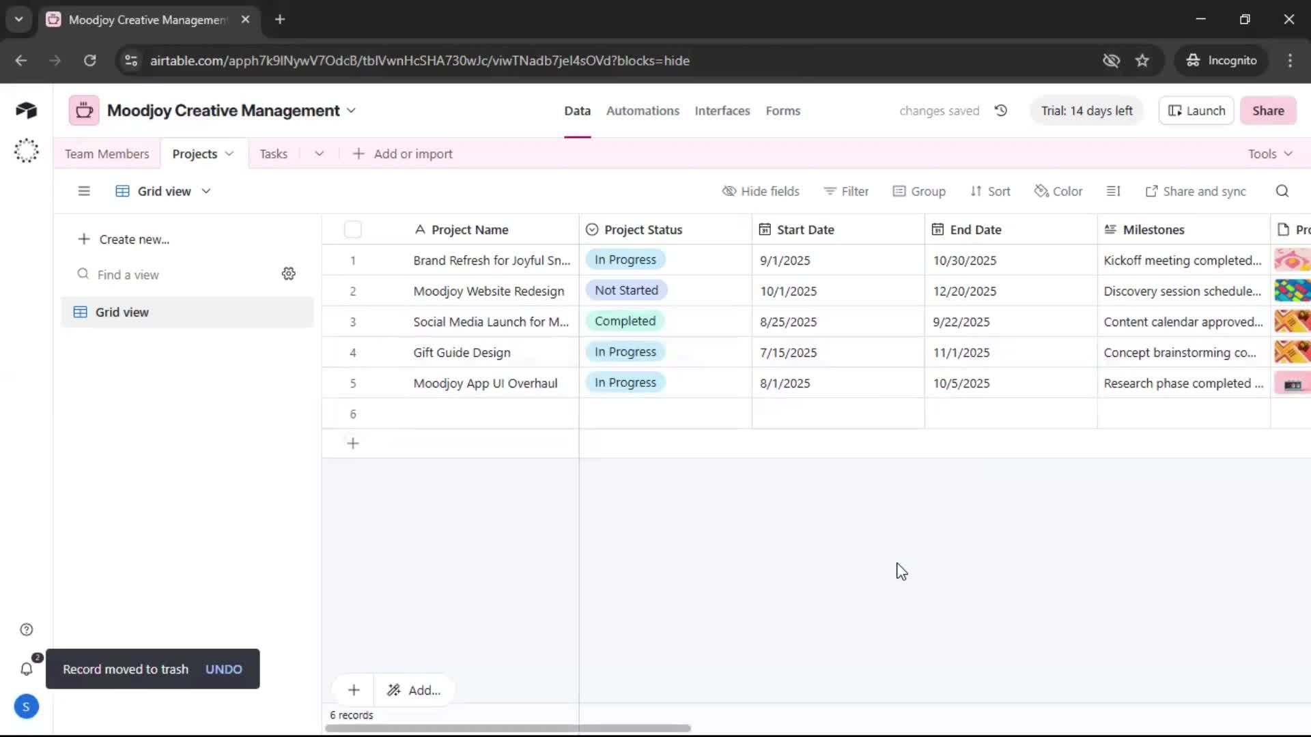
Task: Open the Start Date column header menu
Action: [838, 230]
